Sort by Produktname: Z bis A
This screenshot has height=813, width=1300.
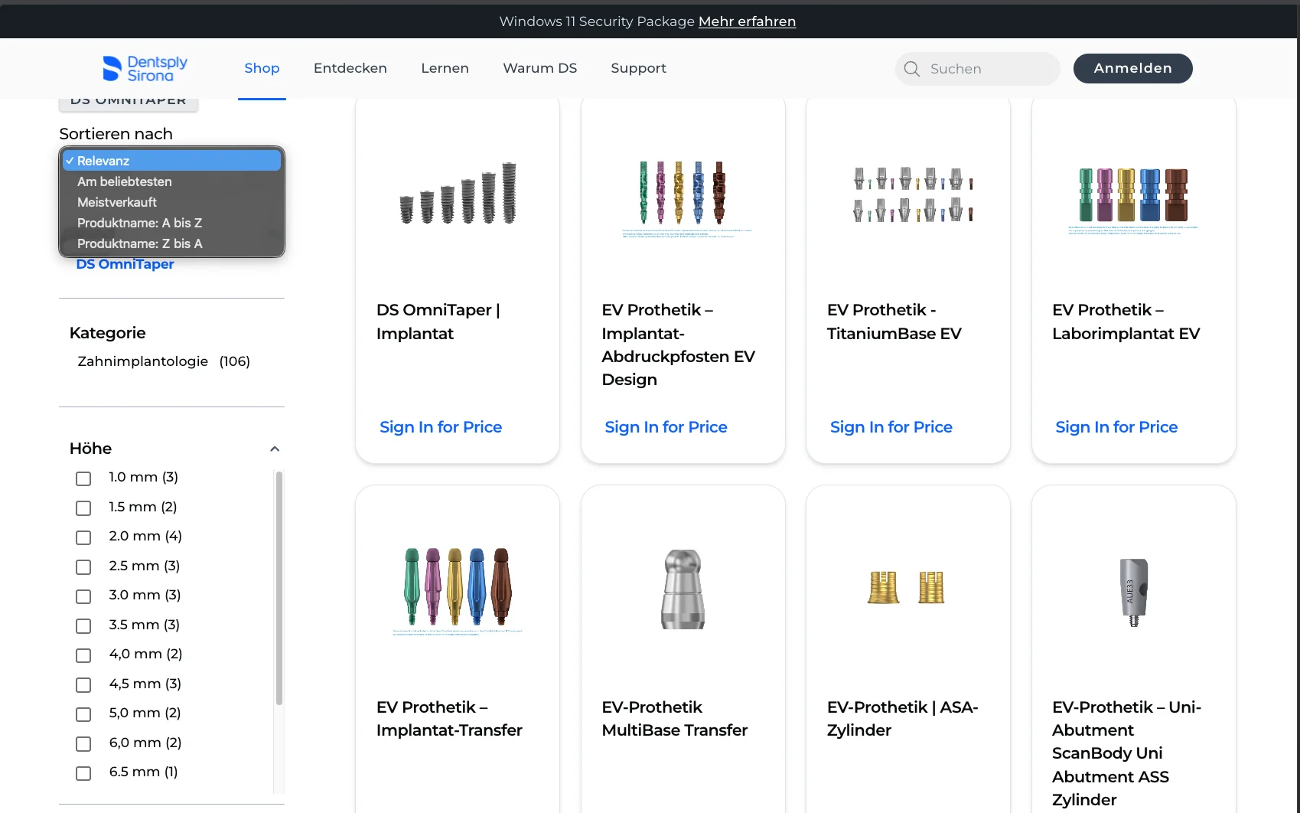[172, 243]
